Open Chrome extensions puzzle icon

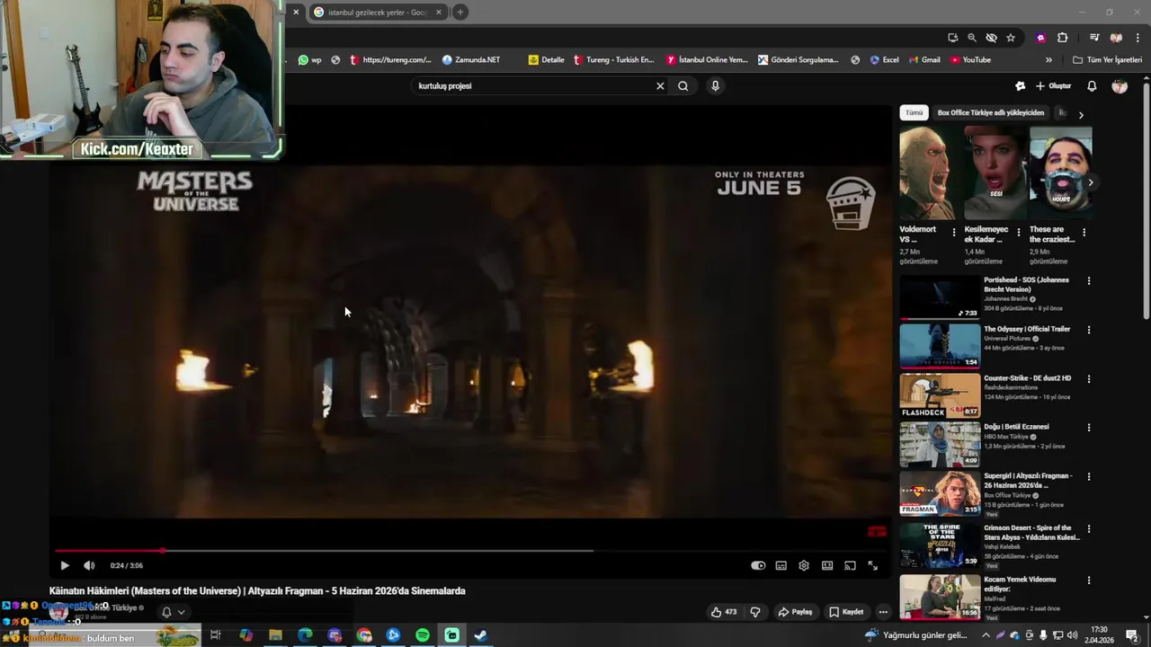(1062, 38)
